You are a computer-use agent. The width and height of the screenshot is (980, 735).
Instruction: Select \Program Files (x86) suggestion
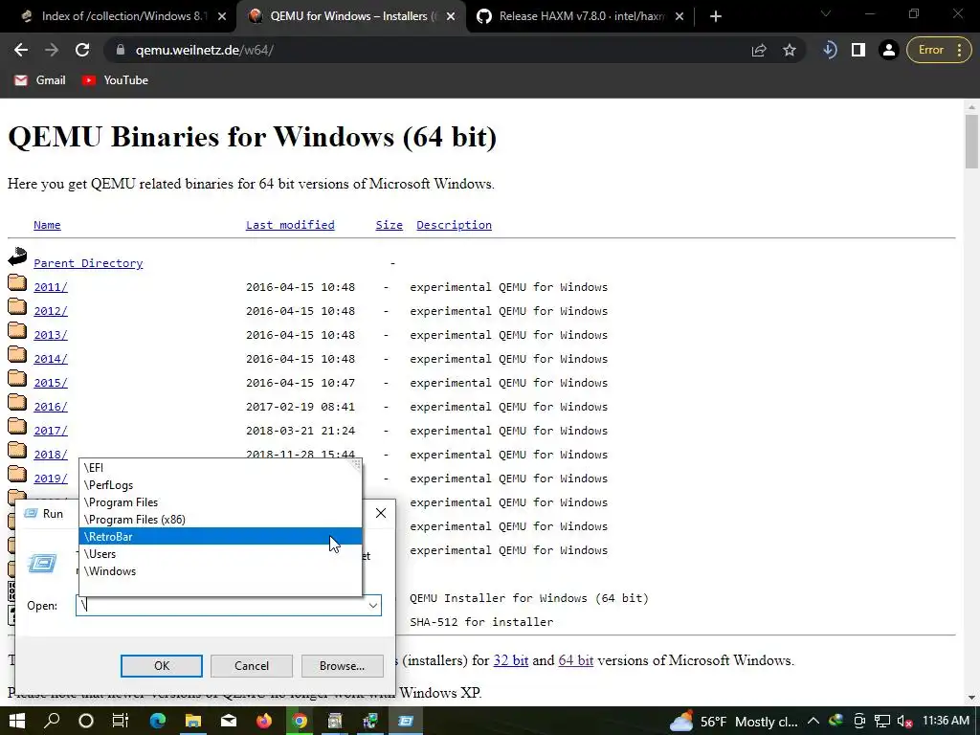tap(220, 520)
